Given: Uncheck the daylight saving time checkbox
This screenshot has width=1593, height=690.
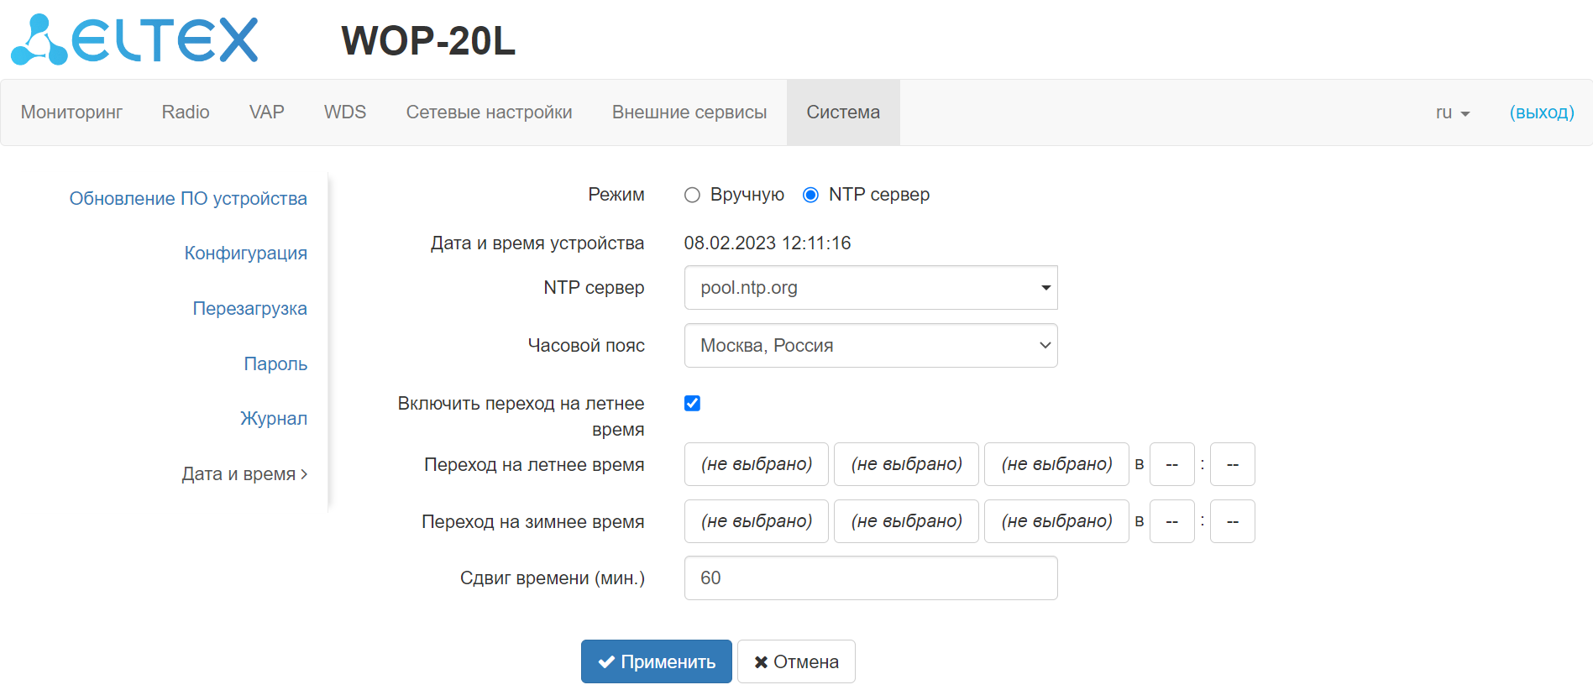Looking at the screenshot, I should (x=692, y=404).
